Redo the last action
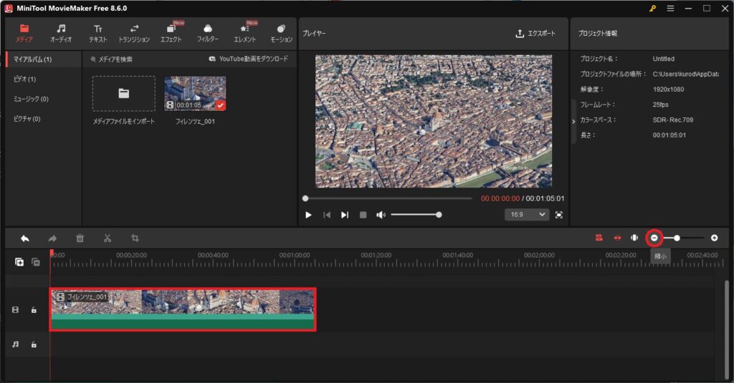 coord(52,238)
